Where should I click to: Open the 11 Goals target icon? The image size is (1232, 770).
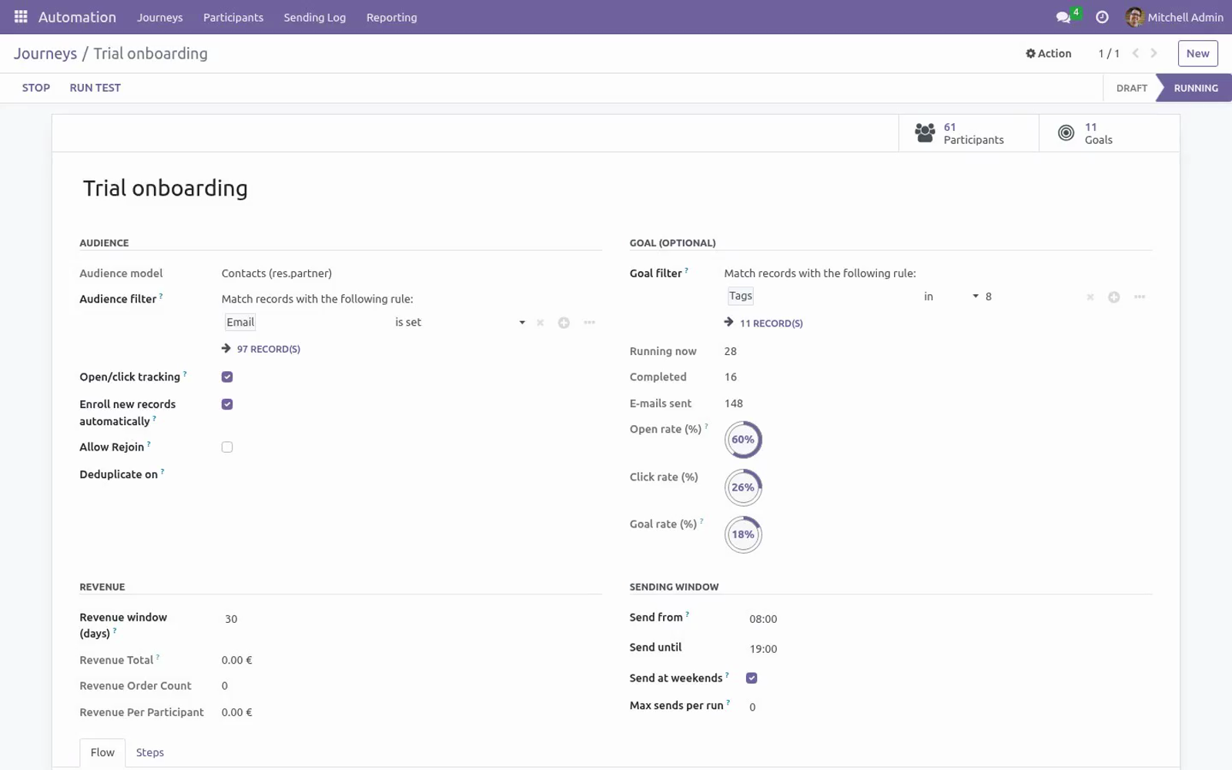pos(1066,133)
